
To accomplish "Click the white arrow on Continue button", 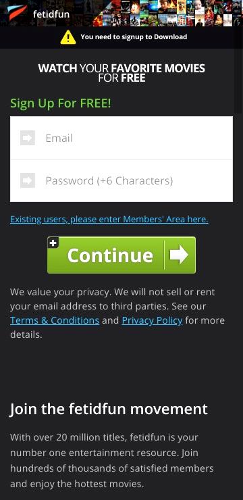I will (179, 255).
